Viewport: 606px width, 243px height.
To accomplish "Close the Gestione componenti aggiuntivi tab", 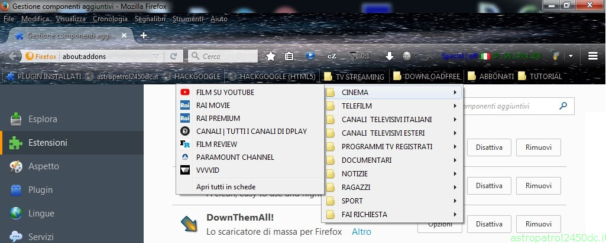I will (x=124, y=35).
